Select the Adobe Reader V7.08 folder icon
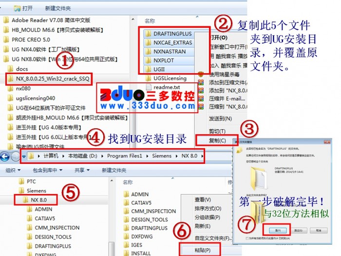The image size is (341, 256). (6, 20)
